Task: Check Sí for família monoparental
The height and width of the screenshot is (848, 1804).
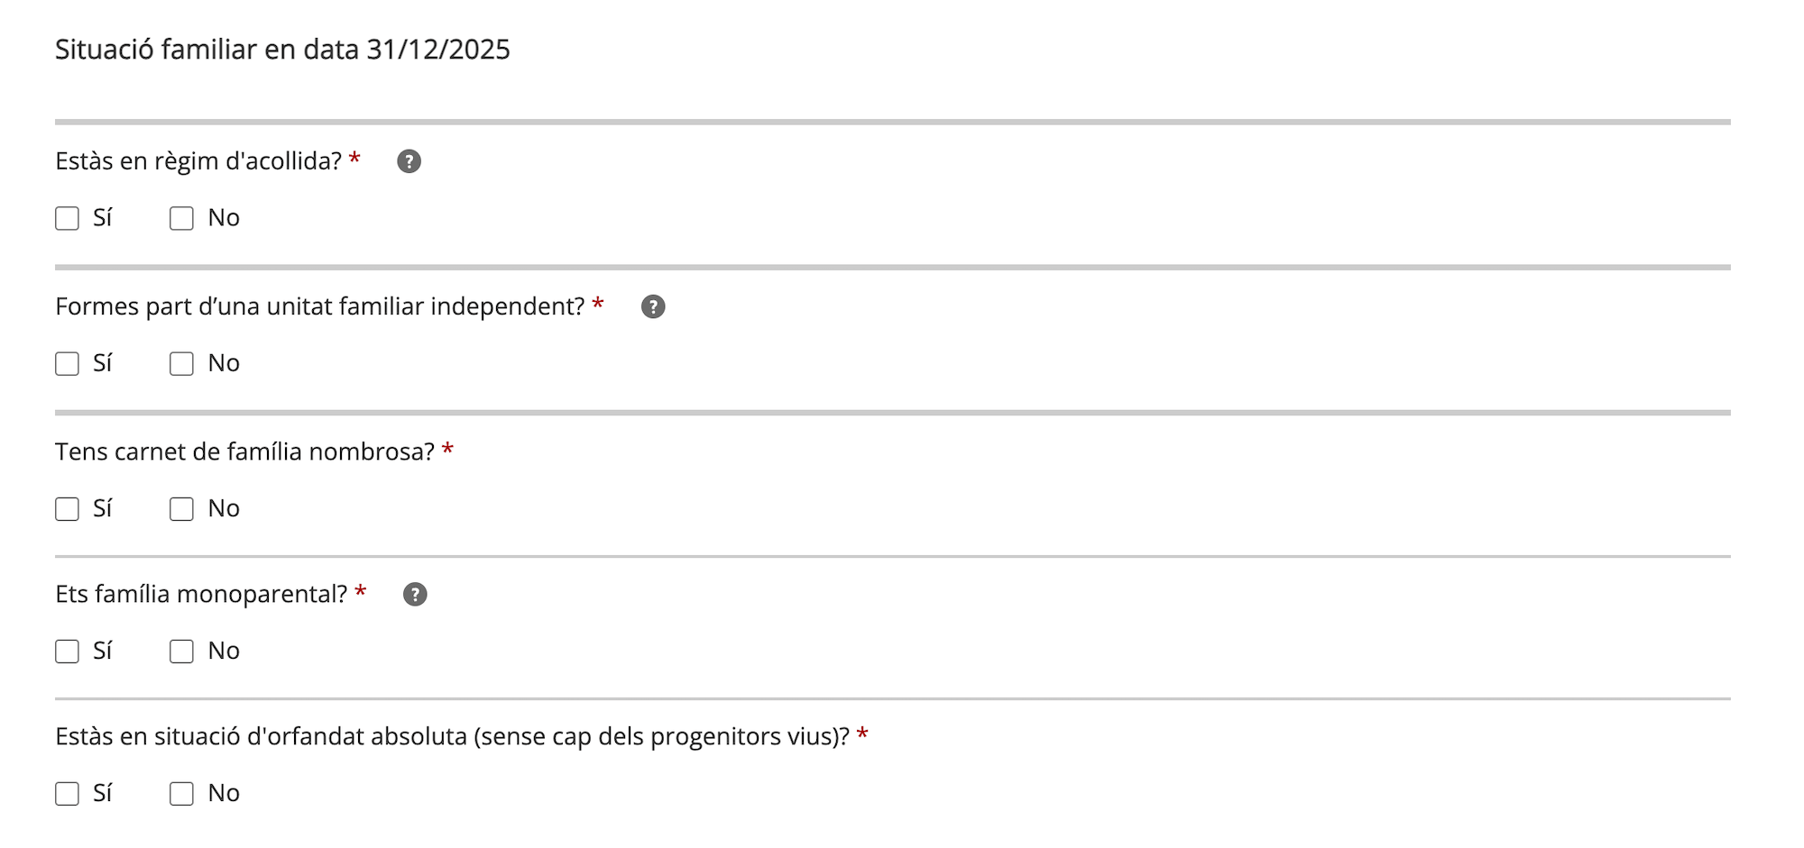Action: 68,652
